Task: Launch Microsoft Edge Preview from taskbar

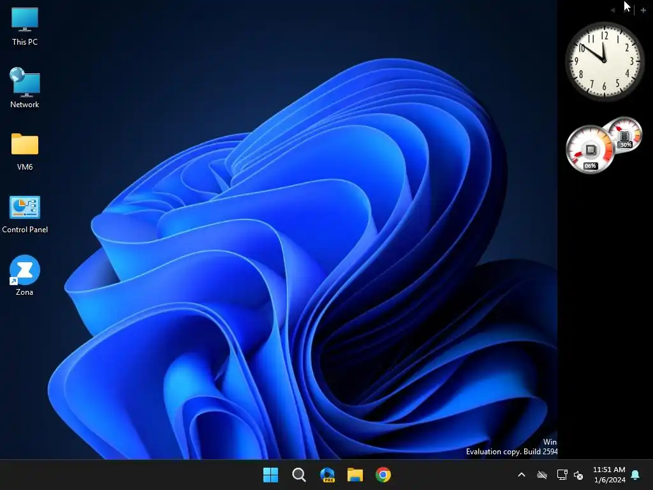Action: [327, 475]
